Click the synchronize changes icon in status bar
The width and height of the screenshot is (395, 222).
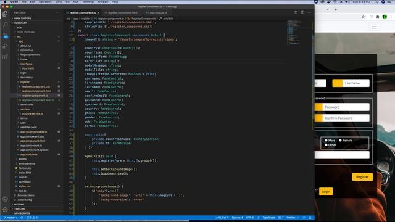[22, 218]
